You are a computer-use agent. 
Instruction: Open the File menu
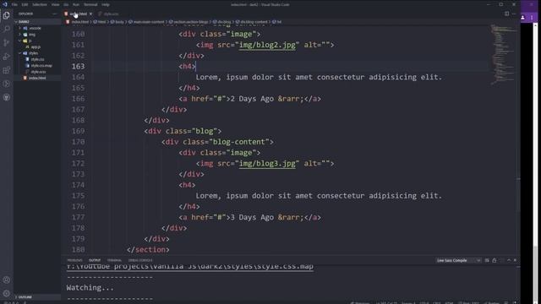(14, 4)
